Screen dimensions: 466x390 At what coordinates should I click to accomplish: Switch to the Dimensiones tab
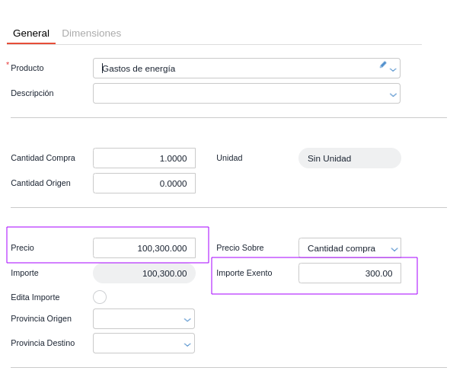[x=91, y=34]
